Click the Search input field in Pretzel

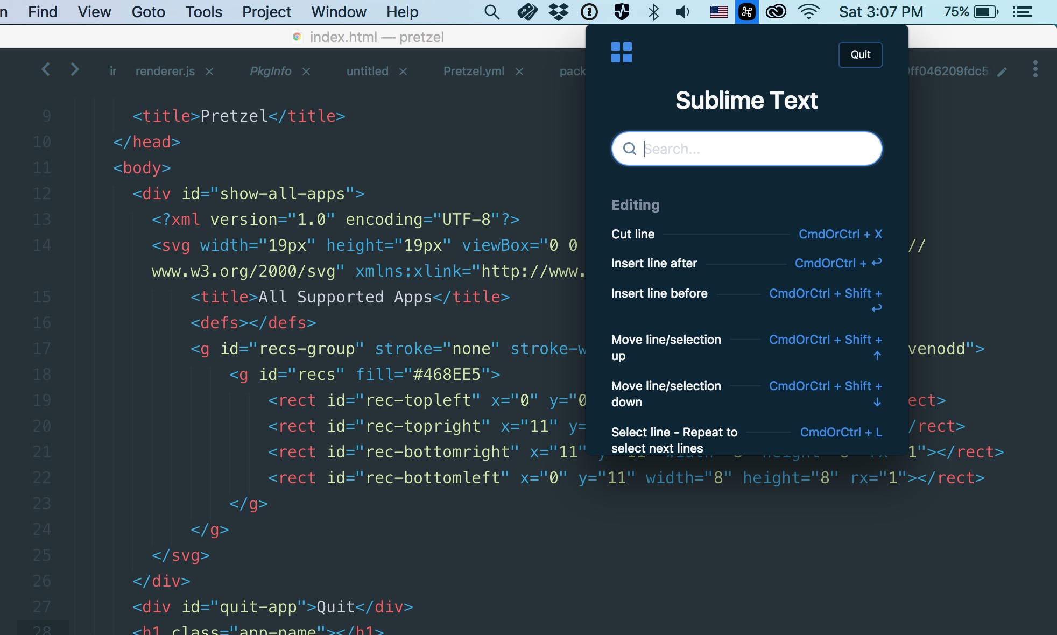746,149
